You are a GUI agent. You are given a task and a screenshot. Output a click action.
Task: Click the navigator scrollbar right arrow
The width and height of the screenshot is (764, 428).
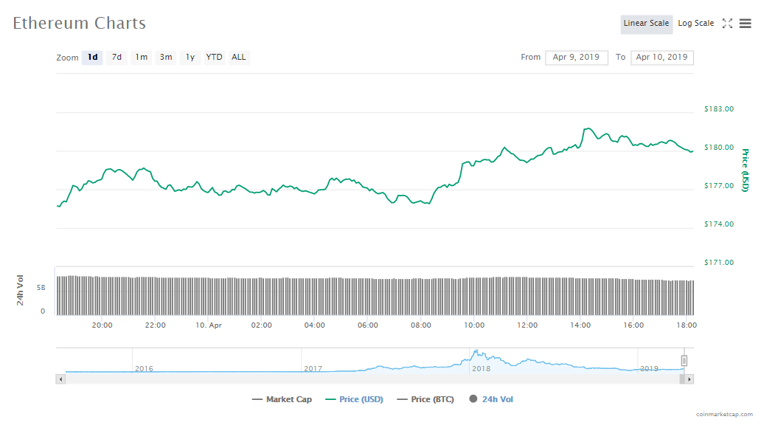click(689, 379)
